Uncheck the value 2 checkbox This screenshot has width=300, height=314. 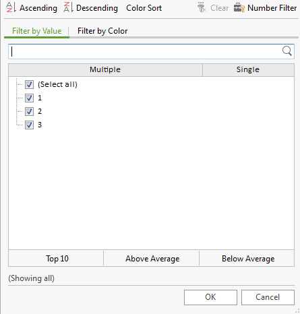click(29, 111)
